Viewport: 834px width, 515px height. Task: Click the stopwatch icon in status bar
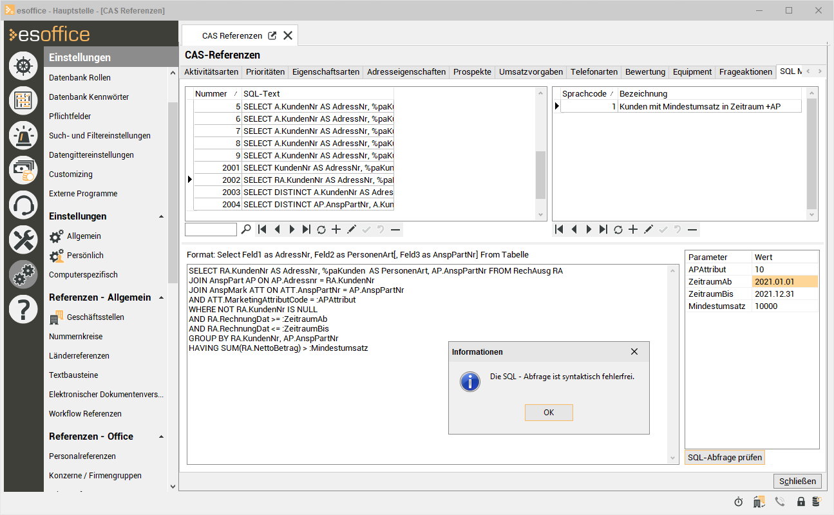tap(739, 501)
